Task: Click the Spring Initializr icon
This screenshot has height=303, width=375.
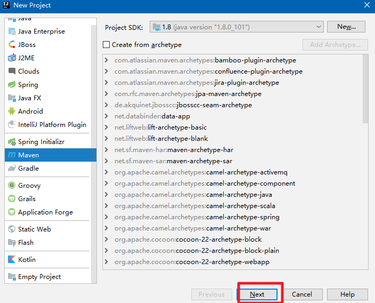Action: coord(12,142)
